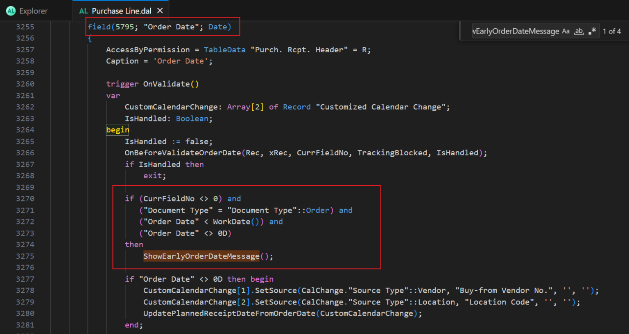Click the highlighted ShowEarlyOrderDateMessage match
This screenshot has height=334, width=629.
(201, 256)
